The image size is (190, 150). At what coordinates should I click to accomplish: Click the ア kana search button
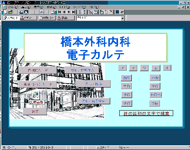[x=122, y=68]
